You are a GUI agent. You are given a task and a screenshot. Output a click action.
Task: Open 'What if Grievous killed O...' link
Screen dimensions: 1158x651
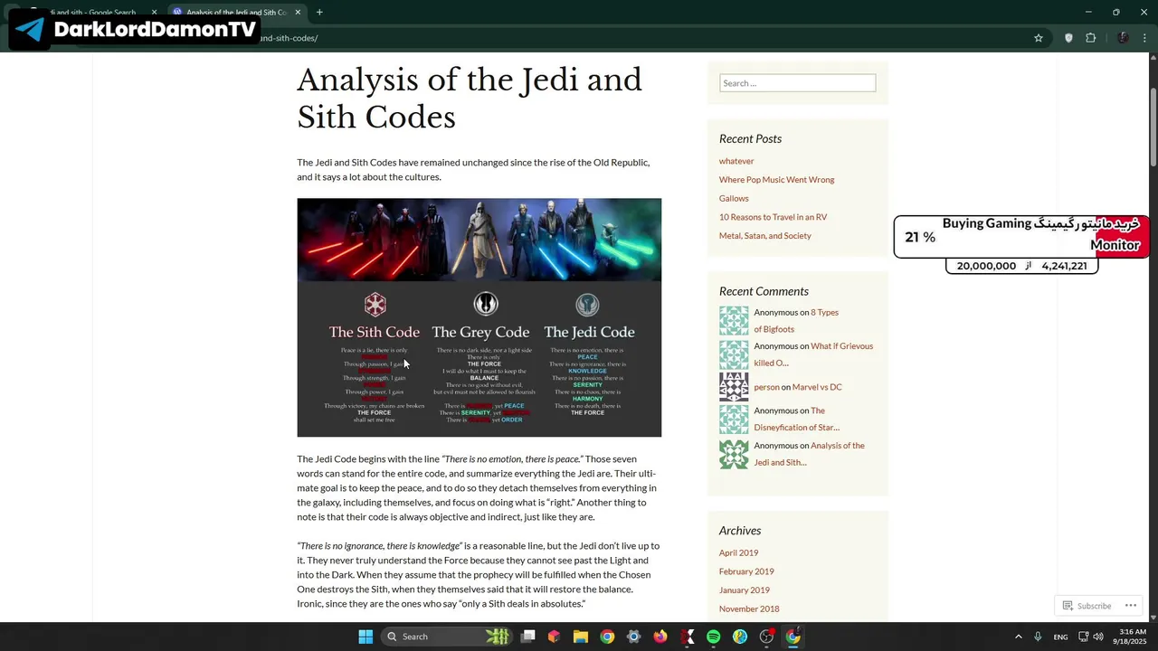(813, 354)
